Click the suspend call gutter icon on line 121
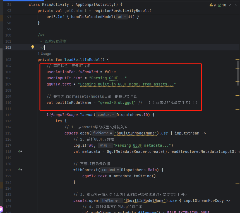This screenshot has width=240, height=213. point(20,170)
